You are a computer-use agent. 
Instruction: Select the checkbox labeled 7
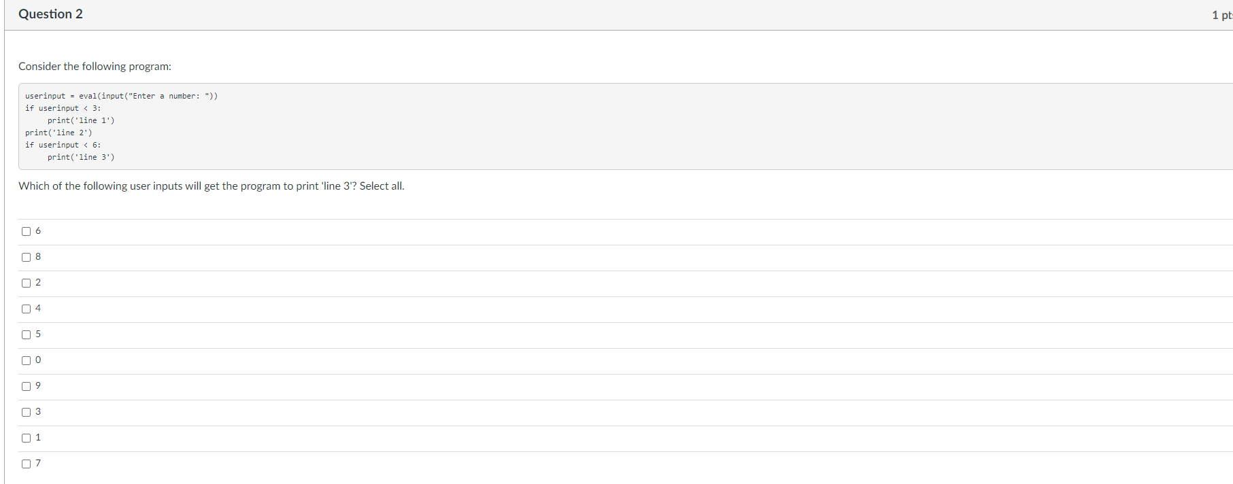[26, 464]
